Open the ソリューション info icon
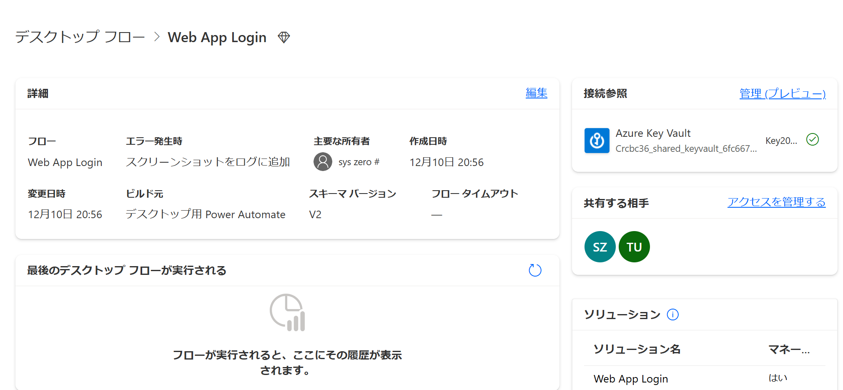Image resolution: width=843 pixels, height=390 pixels. coord(672,315)
